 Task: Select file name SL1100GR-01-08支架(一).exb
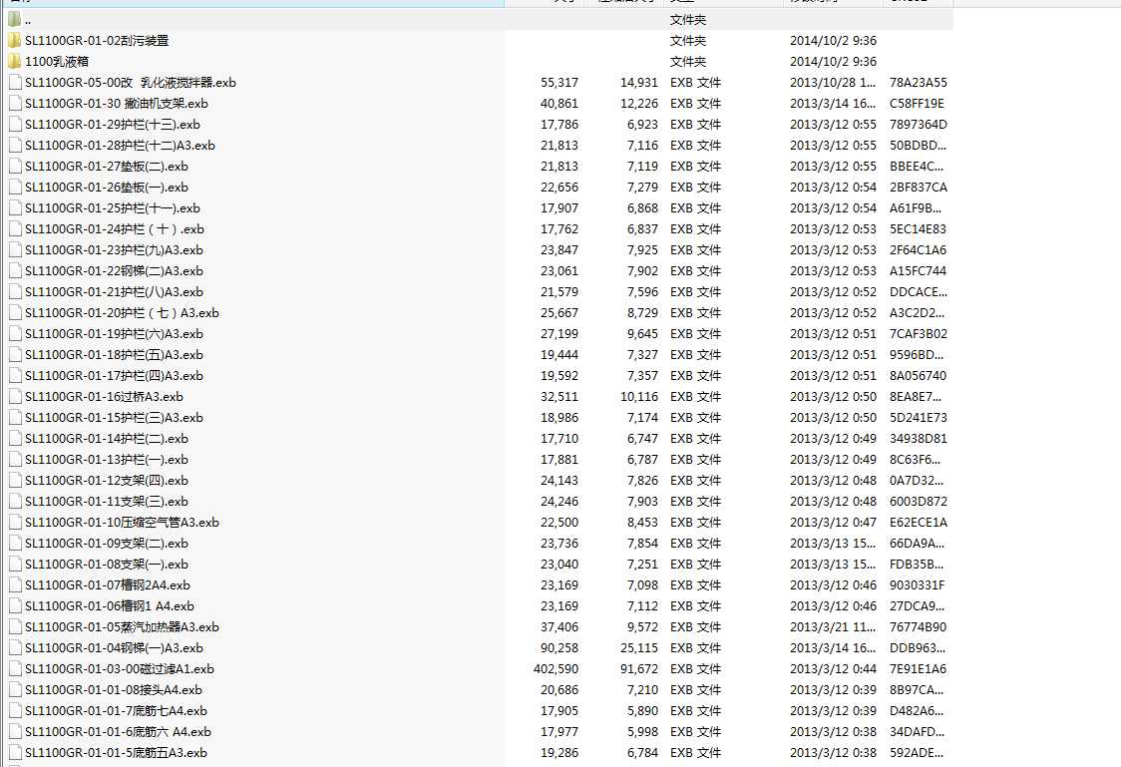(x=107, y=564)
